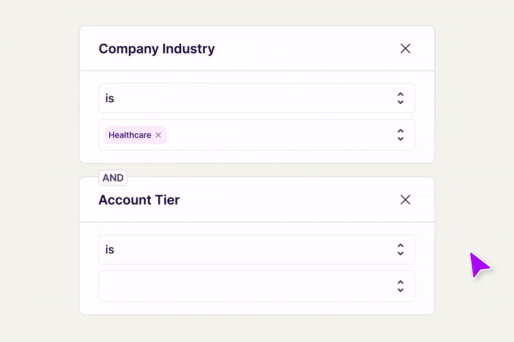Click chevron arrows on the empty Account Tier value
The width and height of the screenshot is (514, 342).
(x=400, y=286)
